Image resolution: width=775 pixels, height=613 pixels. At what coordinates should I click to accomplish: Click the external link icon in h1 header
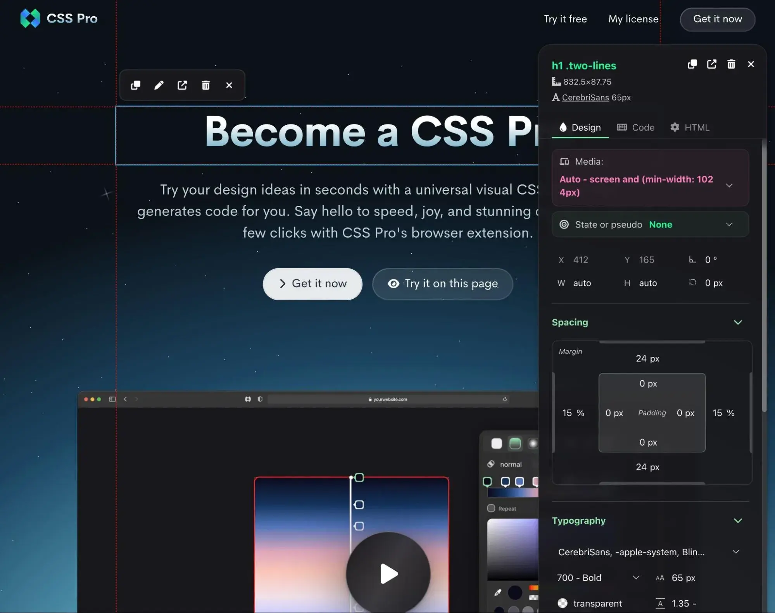(711, 64)
